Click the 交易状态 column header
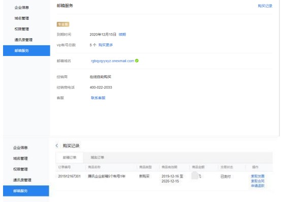This screenshot has width=283, height=202. tap(227, 167)
